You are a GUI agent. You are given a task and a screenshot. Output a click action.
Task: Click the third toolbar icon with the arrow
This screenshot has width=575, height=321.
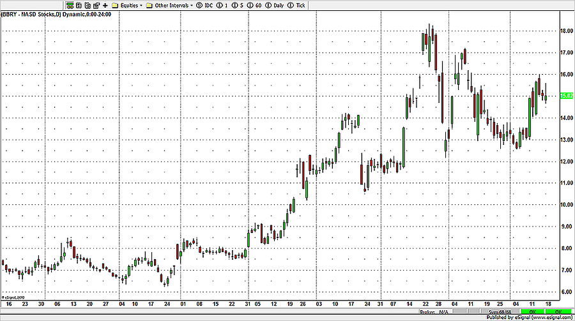(86, 5)
